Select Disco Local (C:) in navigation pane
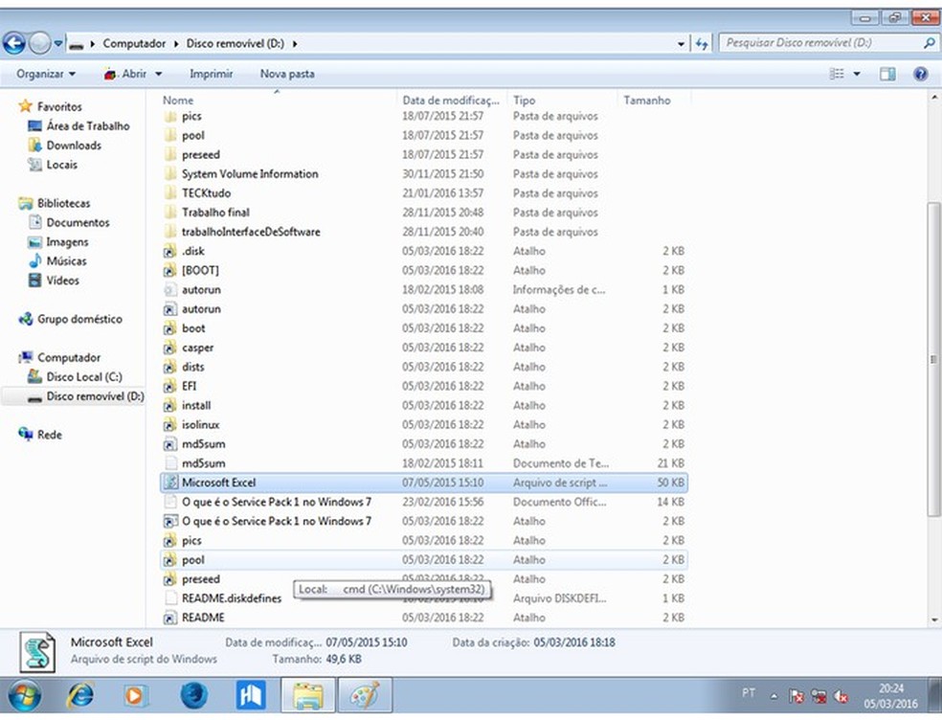 coord(84,377)
